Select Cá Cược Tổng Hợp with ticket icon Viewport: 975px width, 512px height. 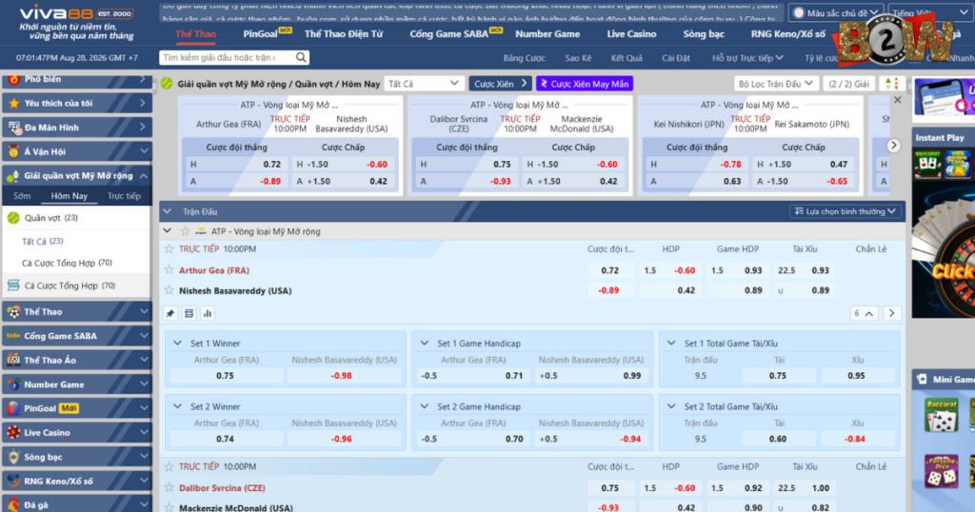(x=77, y=286)
